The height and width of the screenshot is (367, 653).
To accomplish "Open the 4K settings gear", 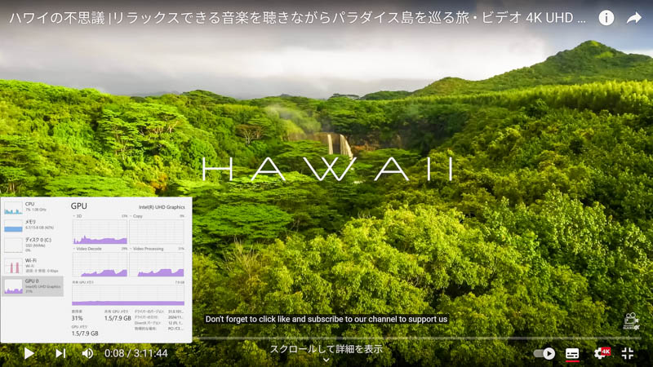I will point(602,353).
